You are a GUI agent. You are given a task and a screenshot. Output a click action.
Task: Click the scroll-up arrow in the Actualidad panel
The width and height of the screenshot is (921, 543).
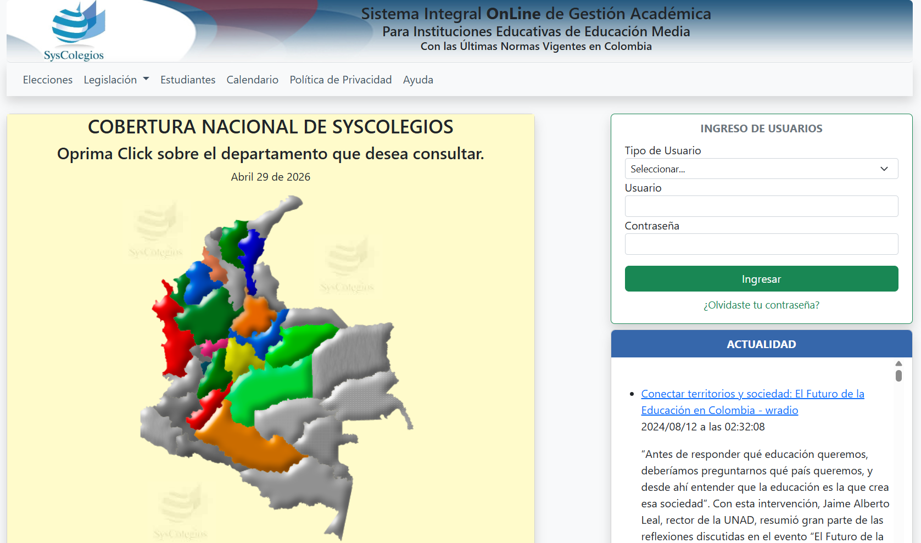pos(898,363)
